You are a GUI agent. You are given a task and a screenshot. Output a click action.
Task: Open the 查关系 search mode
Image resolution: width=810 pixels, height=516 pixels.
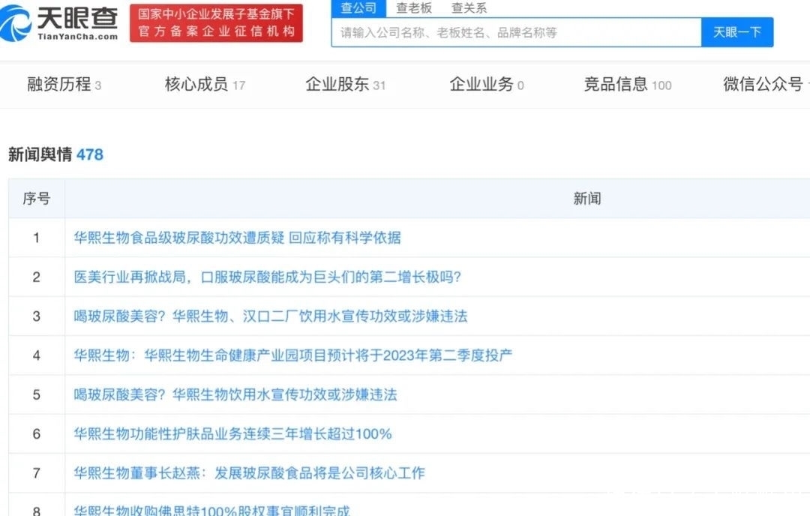click(x=469, y=8)
